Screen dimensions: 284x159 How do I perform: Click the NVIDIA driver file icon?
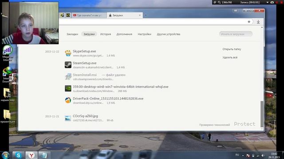[x=68, y=88]
